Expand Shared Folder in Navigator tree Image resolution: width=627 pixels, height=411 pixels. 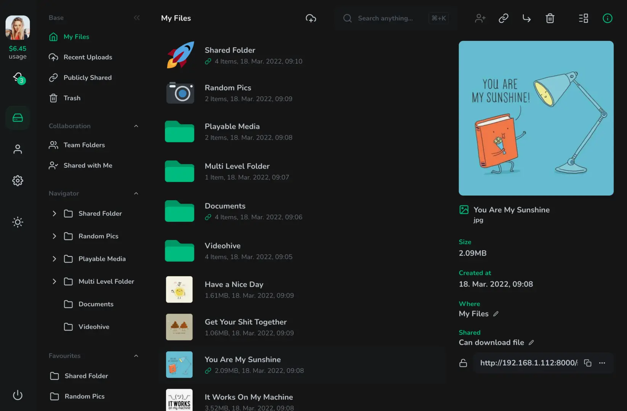click(x=54, y=213)
